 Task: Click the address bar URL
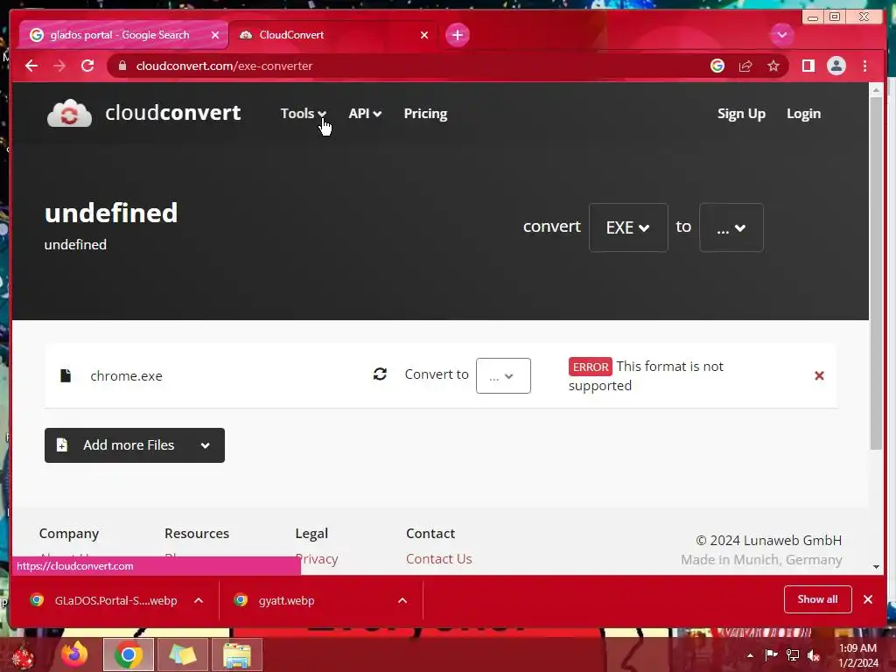click(x=224, y=66)
